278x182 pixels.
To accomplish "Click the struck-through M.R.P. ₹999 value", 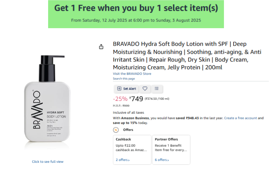I will point(126,106).
